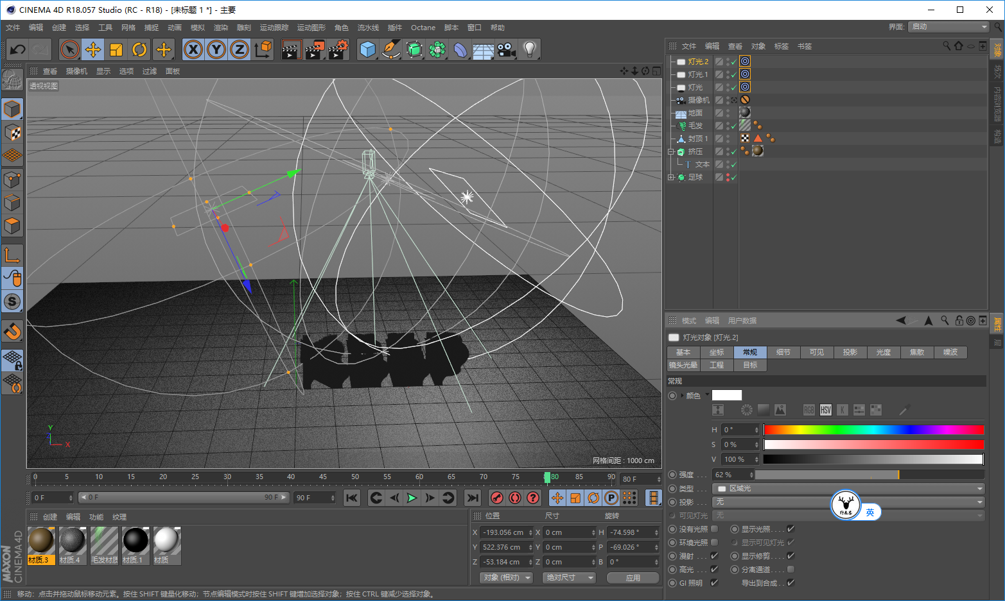Viewport: 1005px width, 601px height.
Task: Click the rainbow hue slider
Action: pos(873,430)
